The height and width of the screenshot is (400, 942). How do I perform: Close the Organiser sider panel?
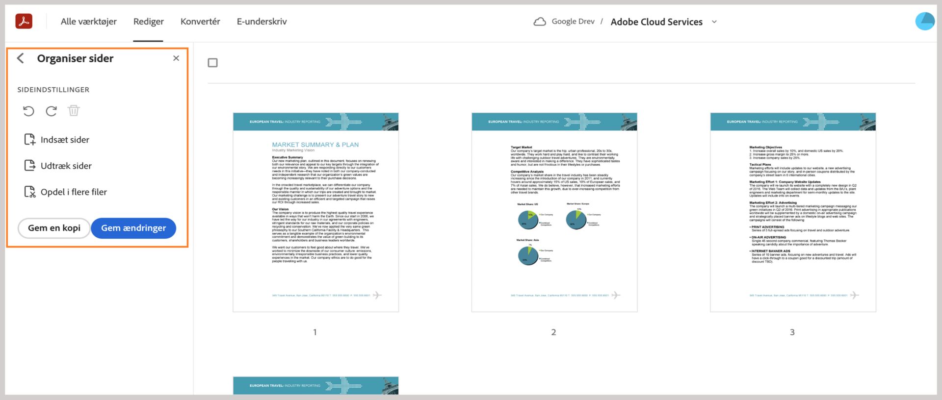click(x=176, y=58)
